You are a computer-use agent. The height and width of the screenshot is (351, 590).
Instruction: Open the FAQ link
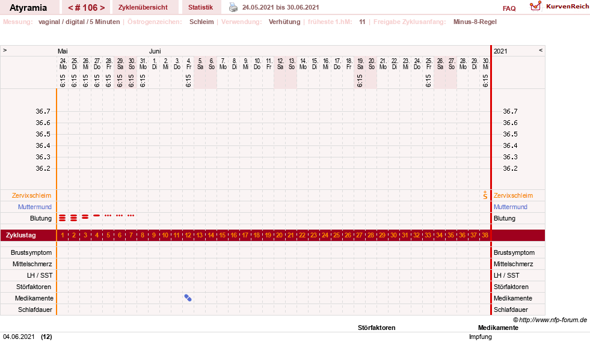click(x=509, y=8)
